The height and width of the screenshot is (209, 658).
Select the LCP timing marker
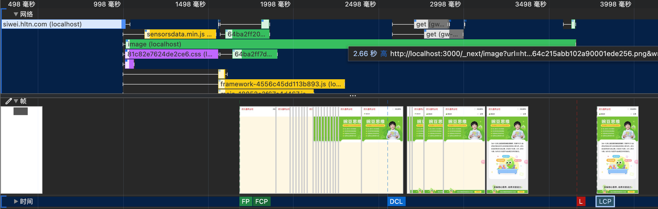coord(605,201)
